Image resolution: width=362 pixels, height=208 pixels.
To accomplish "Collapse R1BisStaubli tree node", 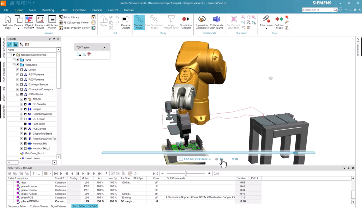I will click(18, 94).
